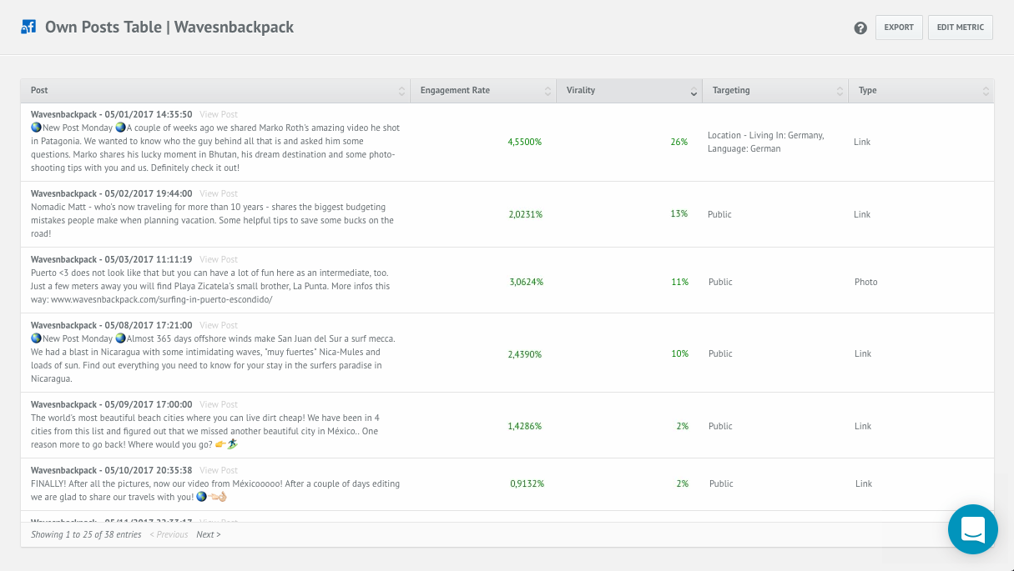Viewport: 1014px width, 571px height.
Task: Sort by the Virality column header
Action: [629, 91]
